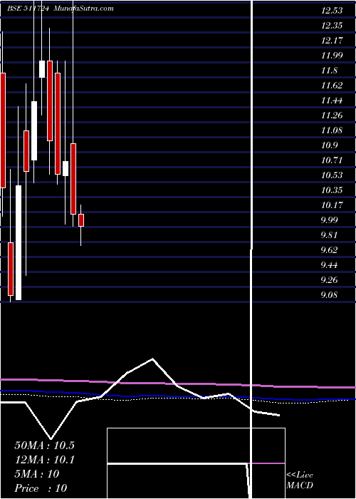Click the 10.35 price axis label

click(332, 190)
